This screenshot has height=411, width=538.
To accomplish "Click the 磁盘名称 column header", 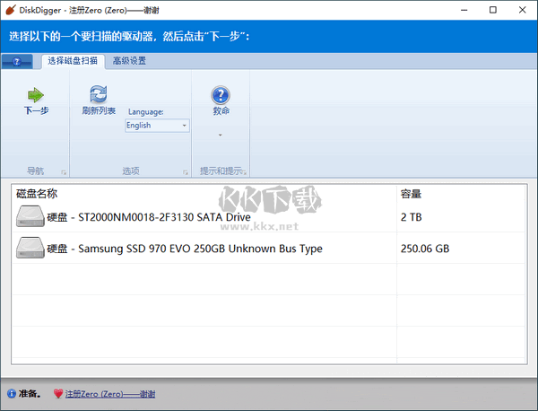I will (x=37, y=194).
